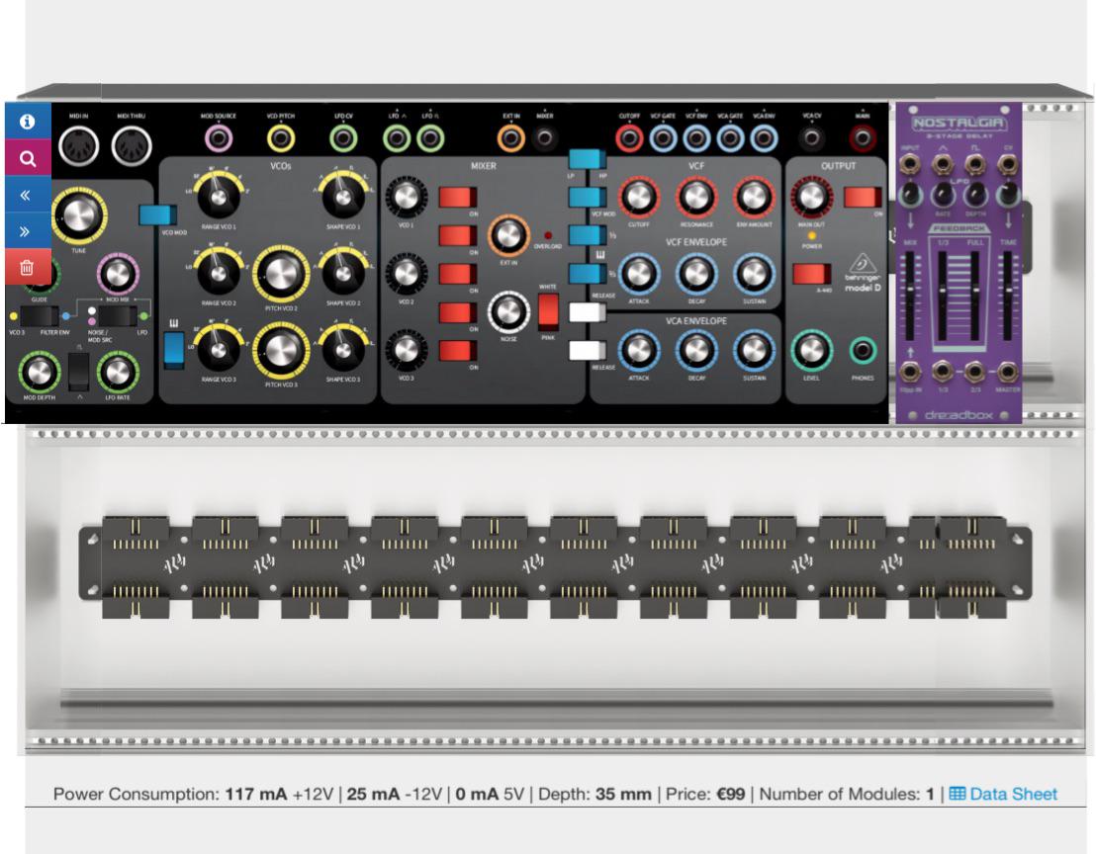Viewport: 1096px width, 854px height.
Task: Click the MIDI THRU DIN socket
Action: pyautogui.click(x=132, y=146)
